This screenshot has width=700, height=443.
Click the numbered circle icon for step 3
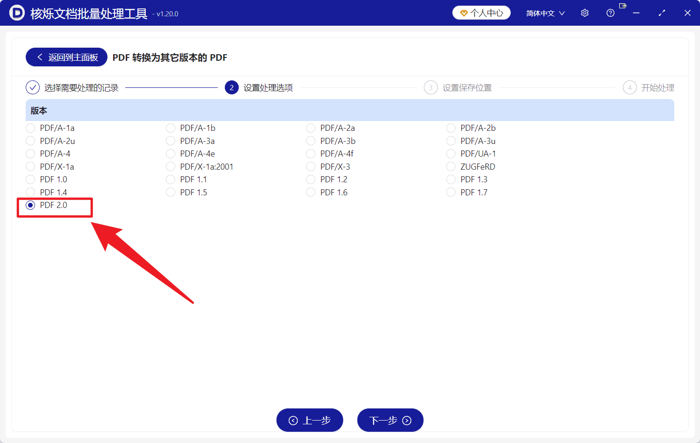tap(430, 87)
